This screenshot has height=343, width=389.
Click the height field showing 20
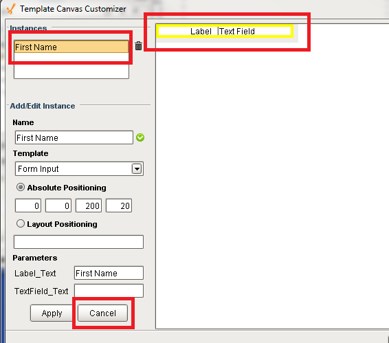pyautogui.click(x=119, y=206)
